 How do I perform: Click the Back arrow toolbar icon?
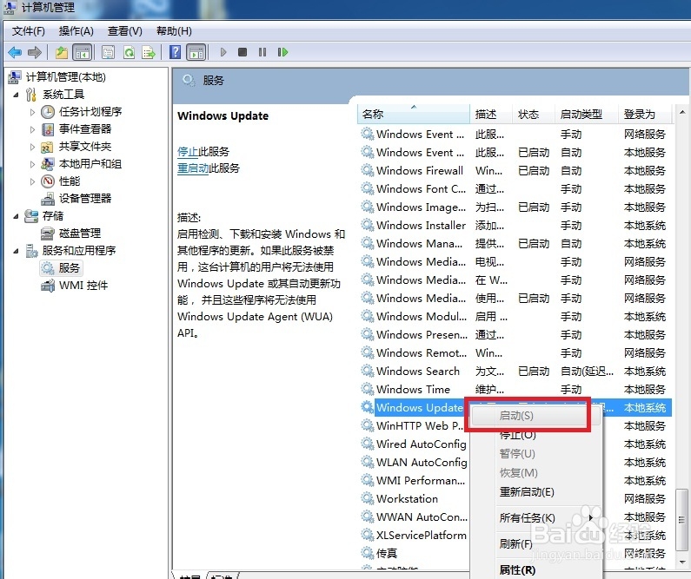click(15, 52)
